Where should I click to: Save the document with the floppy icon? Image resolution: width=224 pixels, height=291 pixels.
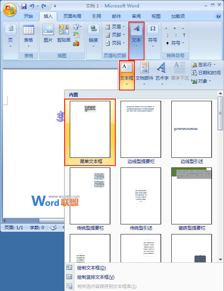(x=24, y=6)
